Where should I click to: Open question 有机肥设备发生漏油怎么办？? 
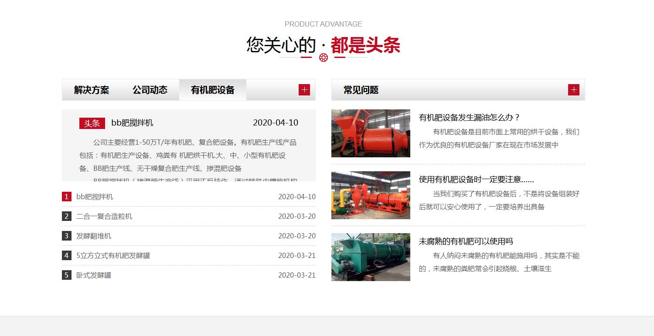tap(470, 117)
